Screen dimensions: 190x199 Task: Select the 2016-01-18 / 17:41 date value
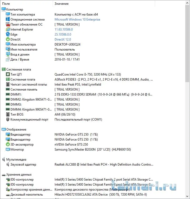tap(67, 59)
